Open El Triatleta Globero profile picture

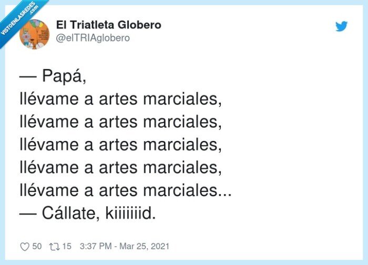[35, 34]
